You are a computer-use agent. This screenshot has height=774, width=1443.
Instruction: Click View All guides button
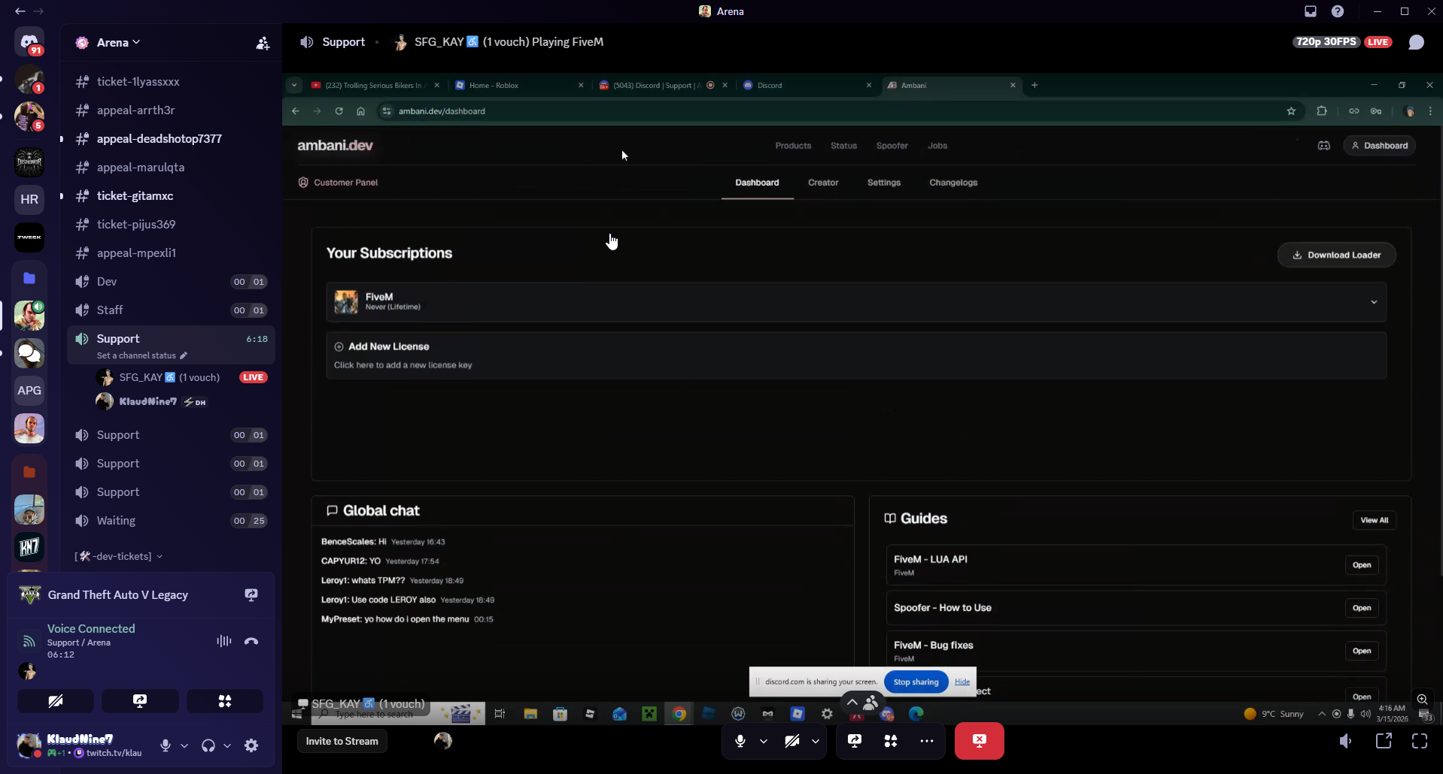pyautogui.click(x=1374, y=520)
